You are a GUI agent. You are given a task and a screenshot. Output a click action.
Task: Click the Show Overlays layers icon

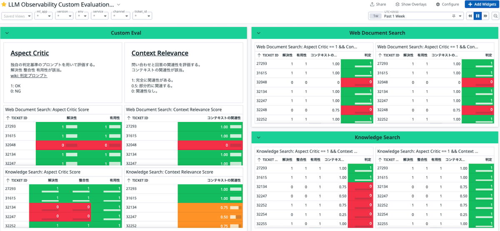pos(397,4)
